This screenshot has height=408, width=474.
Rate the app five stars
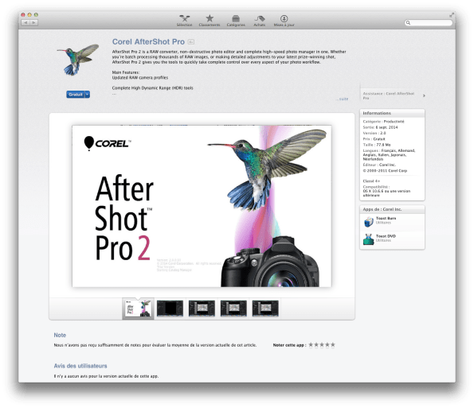pyautogui.click(x=332, y=344)
